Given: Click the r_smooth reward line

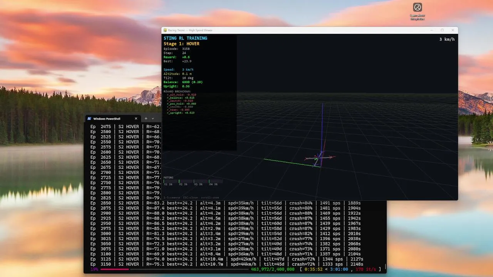Looking at the screenshot, I should pyautogui.click(x=180, y=107).
